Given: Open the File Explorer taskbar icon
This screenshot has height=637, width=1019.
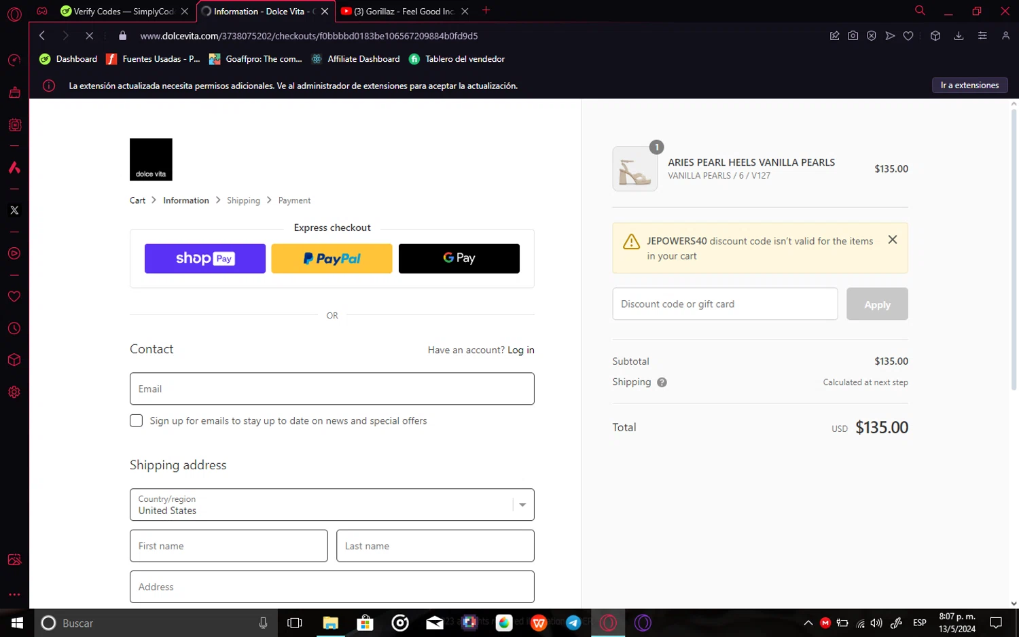Looking at the screenshot, I should [x=330, y=623].
